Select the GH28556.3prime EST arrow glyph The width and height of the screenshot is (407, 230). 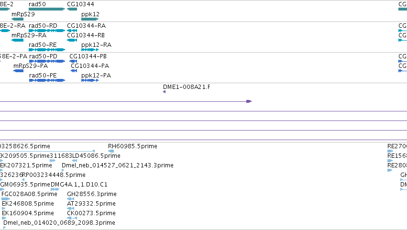click(70, 199)
